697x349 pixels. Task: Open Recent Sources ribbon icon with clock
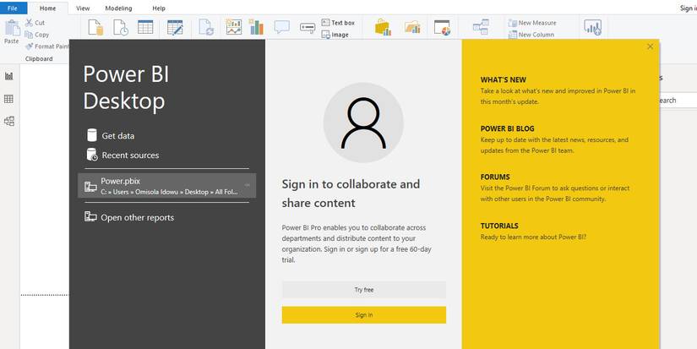pyautogui.click(x=121, y=28)
